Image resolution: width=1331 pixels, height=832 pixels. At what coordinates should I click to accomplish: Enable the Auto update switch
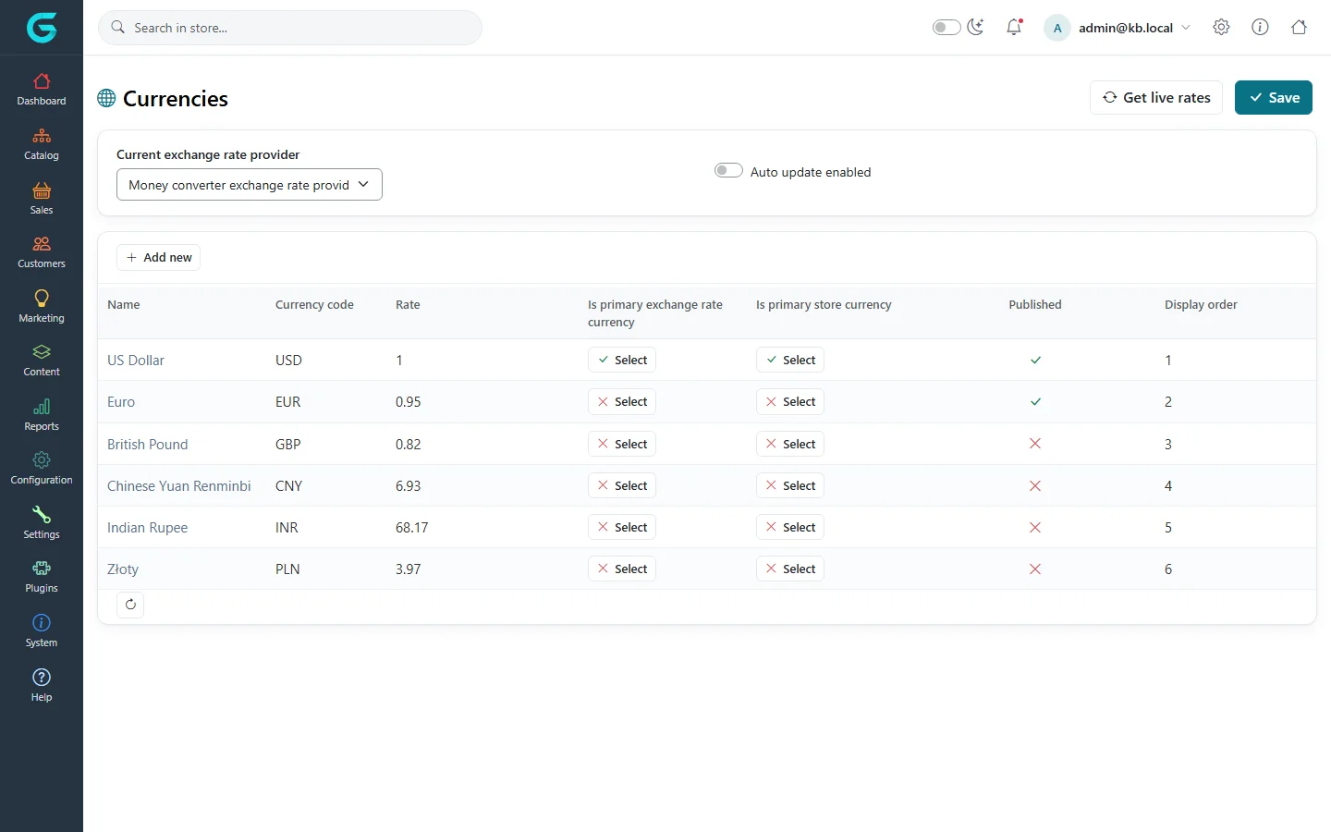[x=728, y=171]
